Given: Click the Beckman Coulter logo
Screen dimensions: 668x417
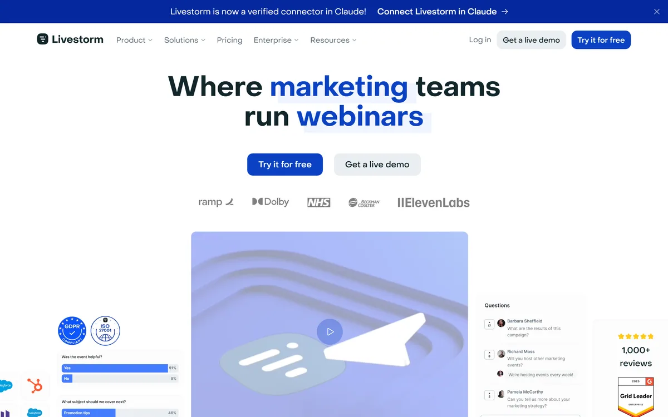Looking at the screenshot, I should (364, 202).
